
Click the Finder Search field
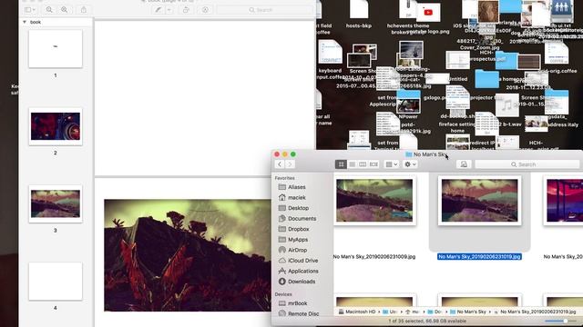click(x=527, y=164)
